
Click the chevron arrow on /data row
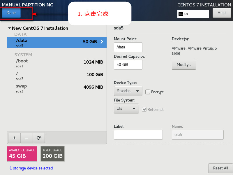pos(102,41)
